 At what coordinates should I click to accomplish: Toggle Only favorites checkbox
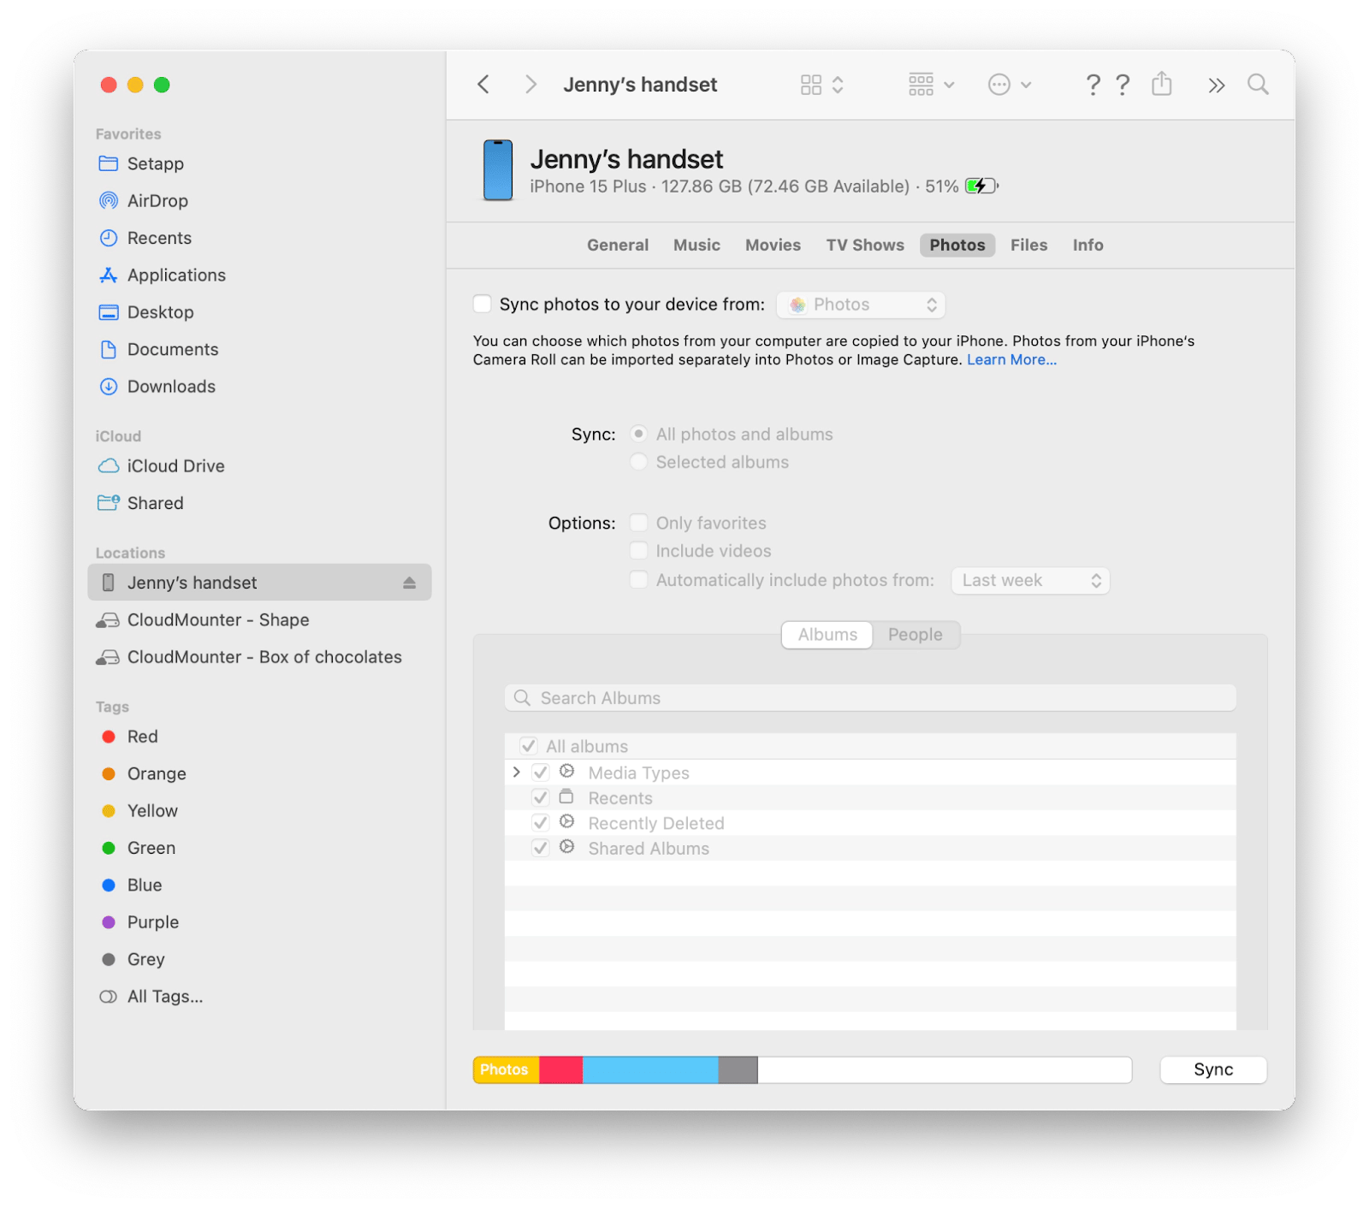638,523
